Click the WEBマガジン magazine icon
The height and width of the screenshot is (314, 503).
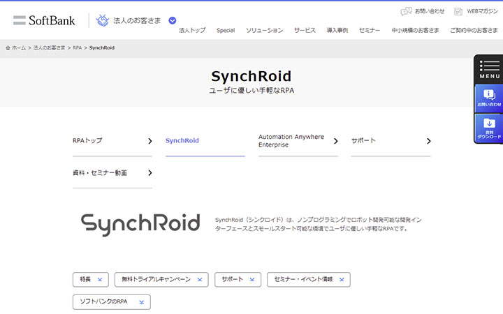458,12
